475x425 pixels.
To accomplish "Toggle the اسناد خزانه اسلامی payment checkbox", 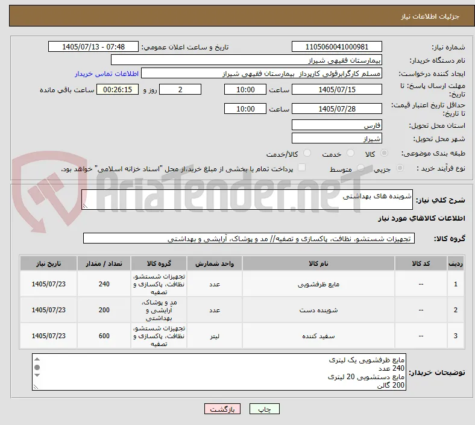I will coord(302,167).
